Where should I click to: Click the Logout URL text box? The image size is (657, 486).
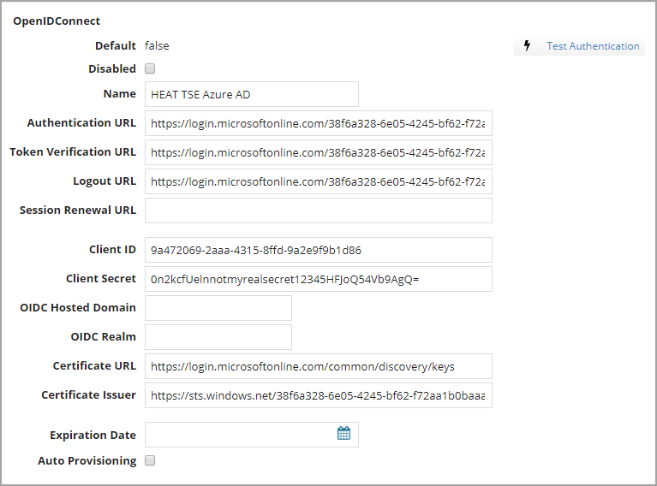click(x=318, y=181)
